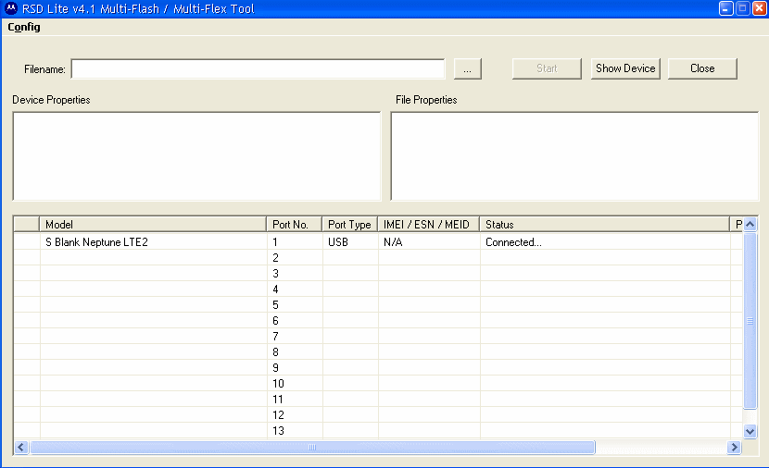Click the Filename input field
This screenshot has width=769, height=468.
pos(258,68)
